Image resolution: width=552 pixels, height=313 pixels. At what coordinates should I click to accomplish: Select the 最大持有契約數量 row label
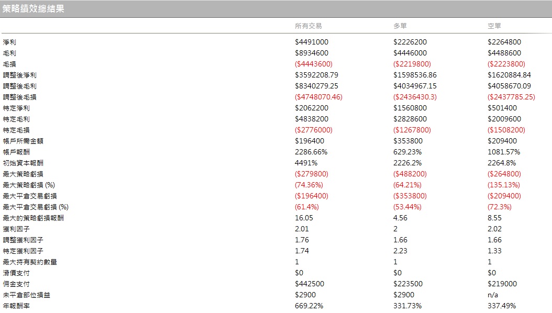[30, 262]
